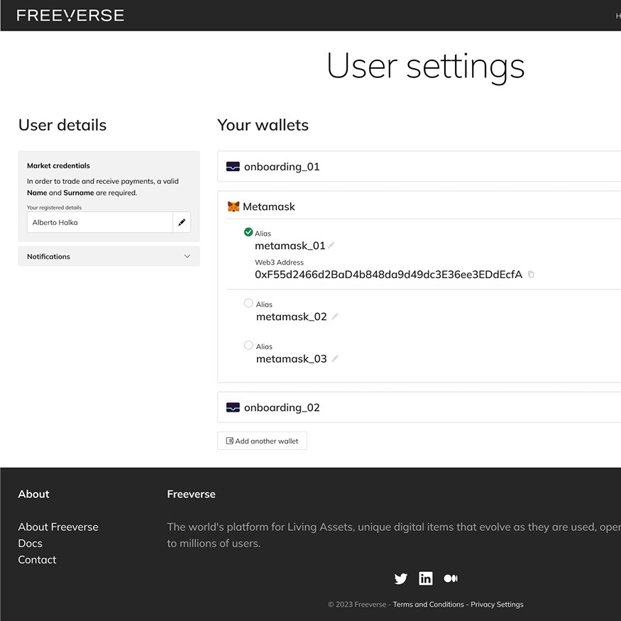This screenshot has height=621, width=621.
Task: Expand the onboarding_02 wallet panel
Action: 419,407
